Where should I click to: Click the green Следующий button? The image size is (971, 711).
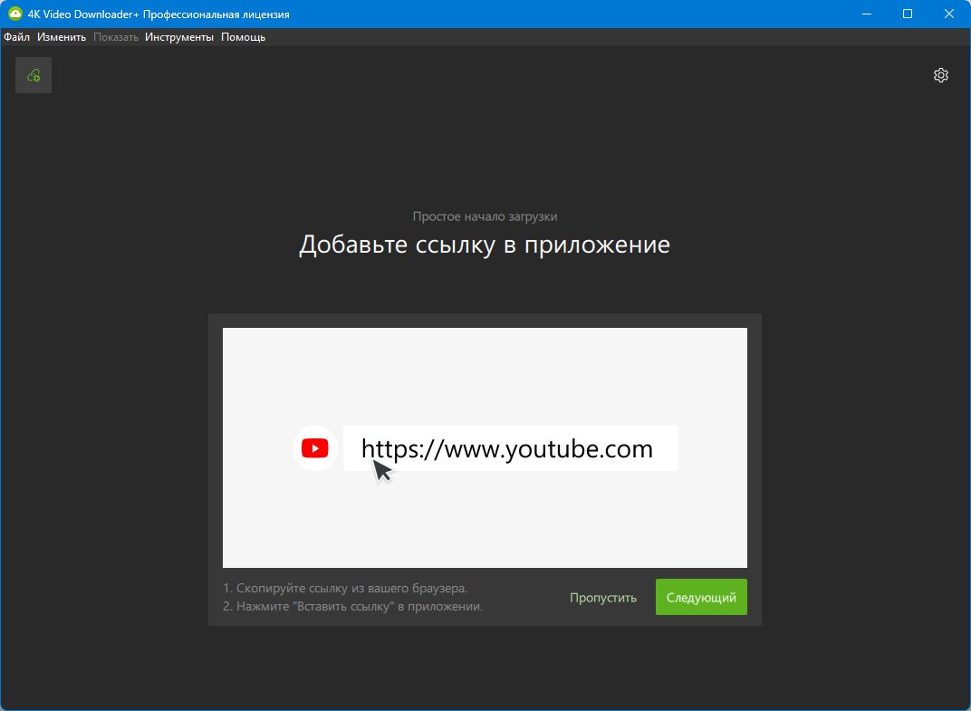coord(701,597)
